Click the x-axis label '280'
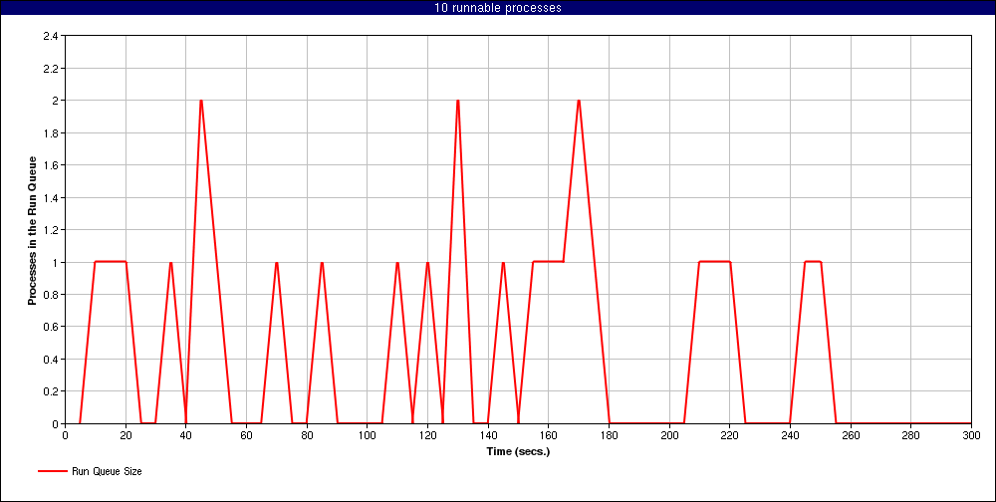Viewport: 996px width, 502px height. [911, 435]
